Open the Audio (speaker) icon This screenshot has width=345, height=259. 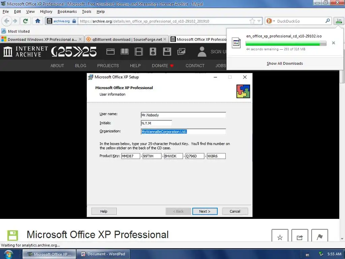[153, 52]
